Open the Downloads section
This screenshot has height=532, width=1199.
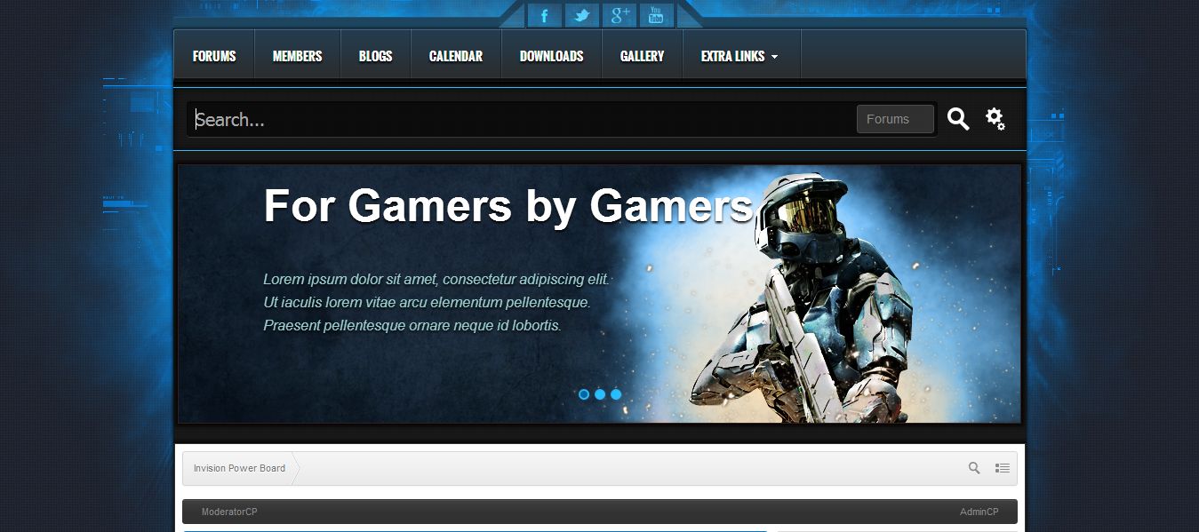(551, 56)
